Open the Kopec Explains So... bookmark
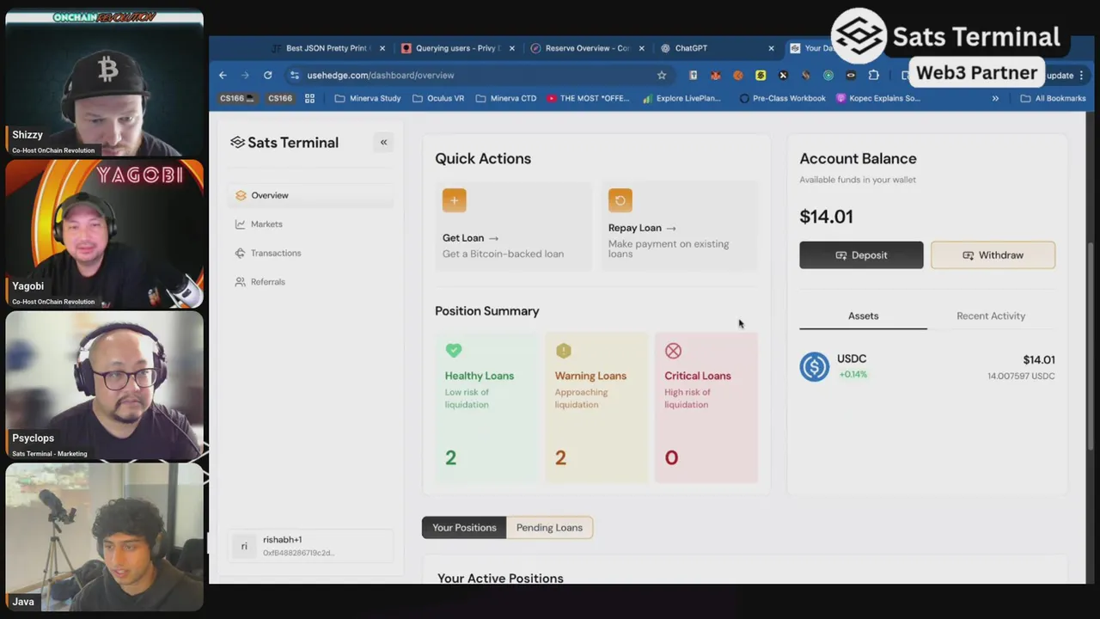This screenshot has width=1100, height=619. pos(878,98)
